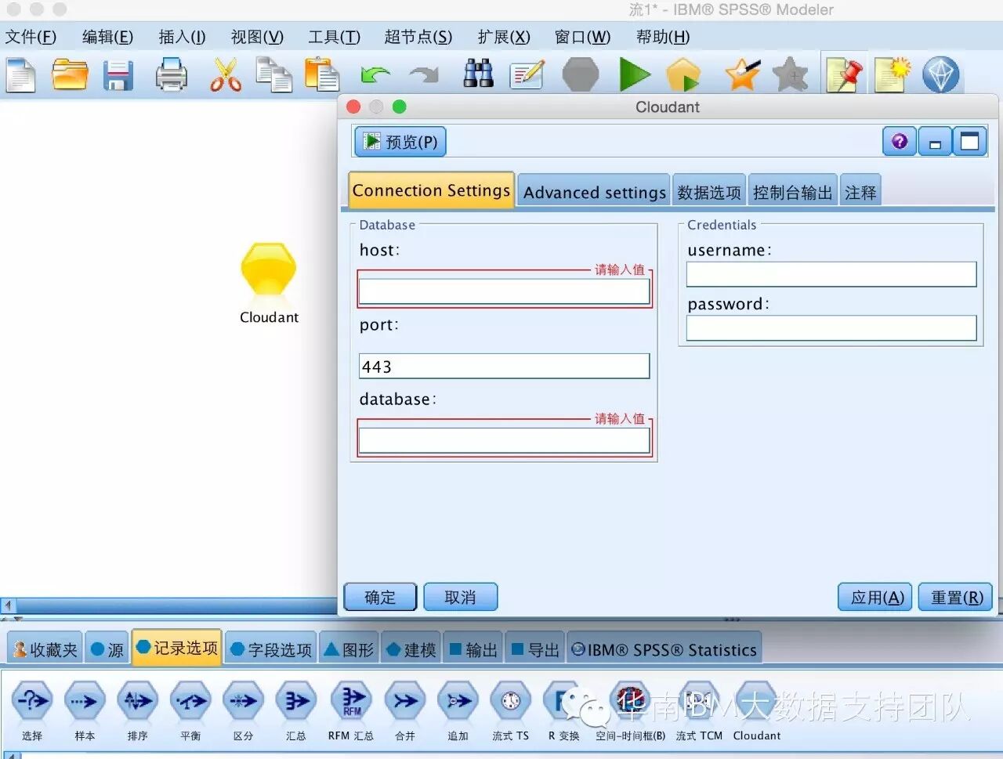Show the 收藏夹 palette tab
This screenshot has width=1003, height=759.
45,649
